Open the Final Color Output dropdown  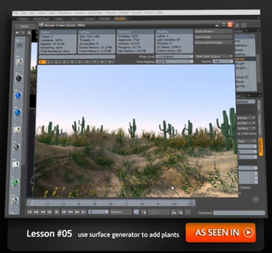214,56
